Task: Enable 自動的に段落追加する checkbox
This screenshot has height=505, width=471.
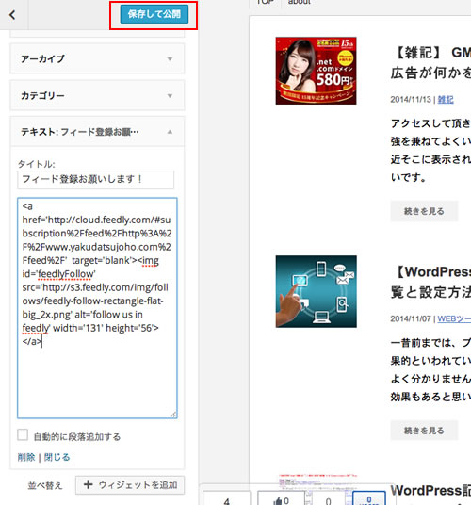Action: pyautogui.click(x=23, y=434)
